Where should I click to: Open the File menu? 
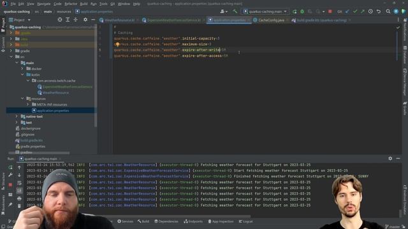point(13,4)
